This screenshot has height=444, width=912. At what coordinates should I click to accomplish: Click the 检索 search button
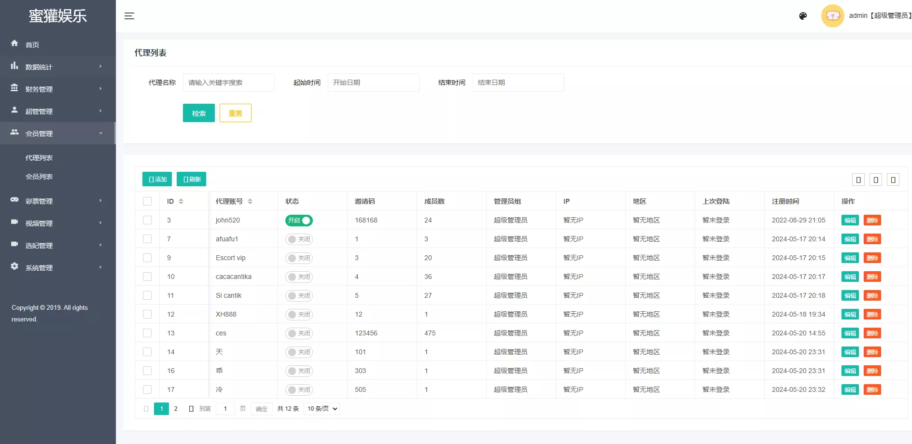click(198, 113)
